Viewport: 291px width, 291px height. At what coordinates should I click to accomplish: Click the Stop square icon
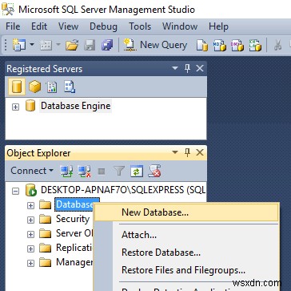point(102,171)
